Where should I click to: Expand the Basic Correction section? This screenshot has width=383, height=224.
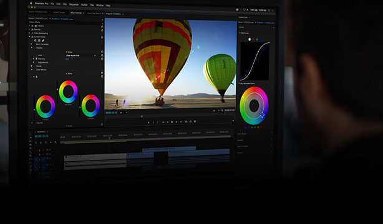tap(32, 44)
